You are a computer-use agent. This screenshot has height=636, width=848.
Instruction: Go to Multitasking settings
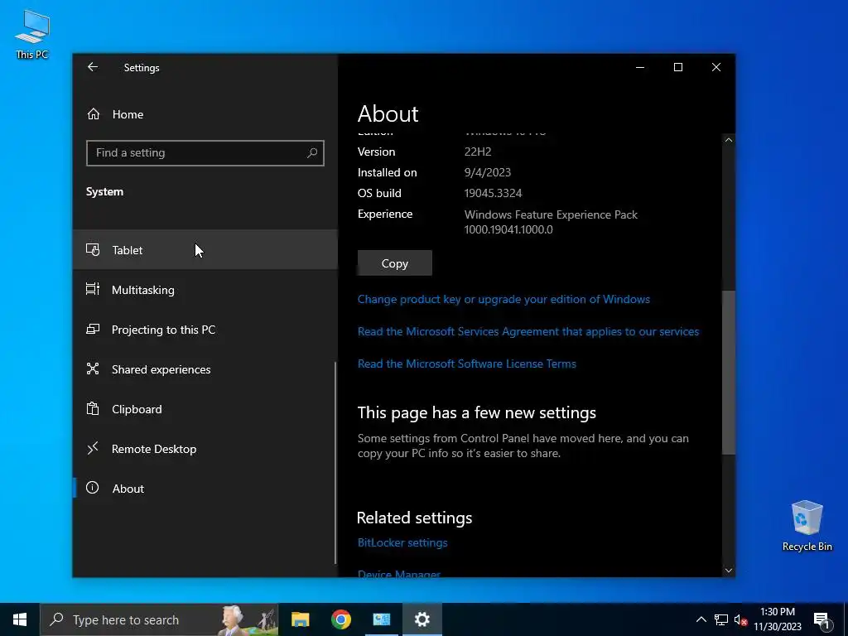pyautogui.click(x=205, y=289)
